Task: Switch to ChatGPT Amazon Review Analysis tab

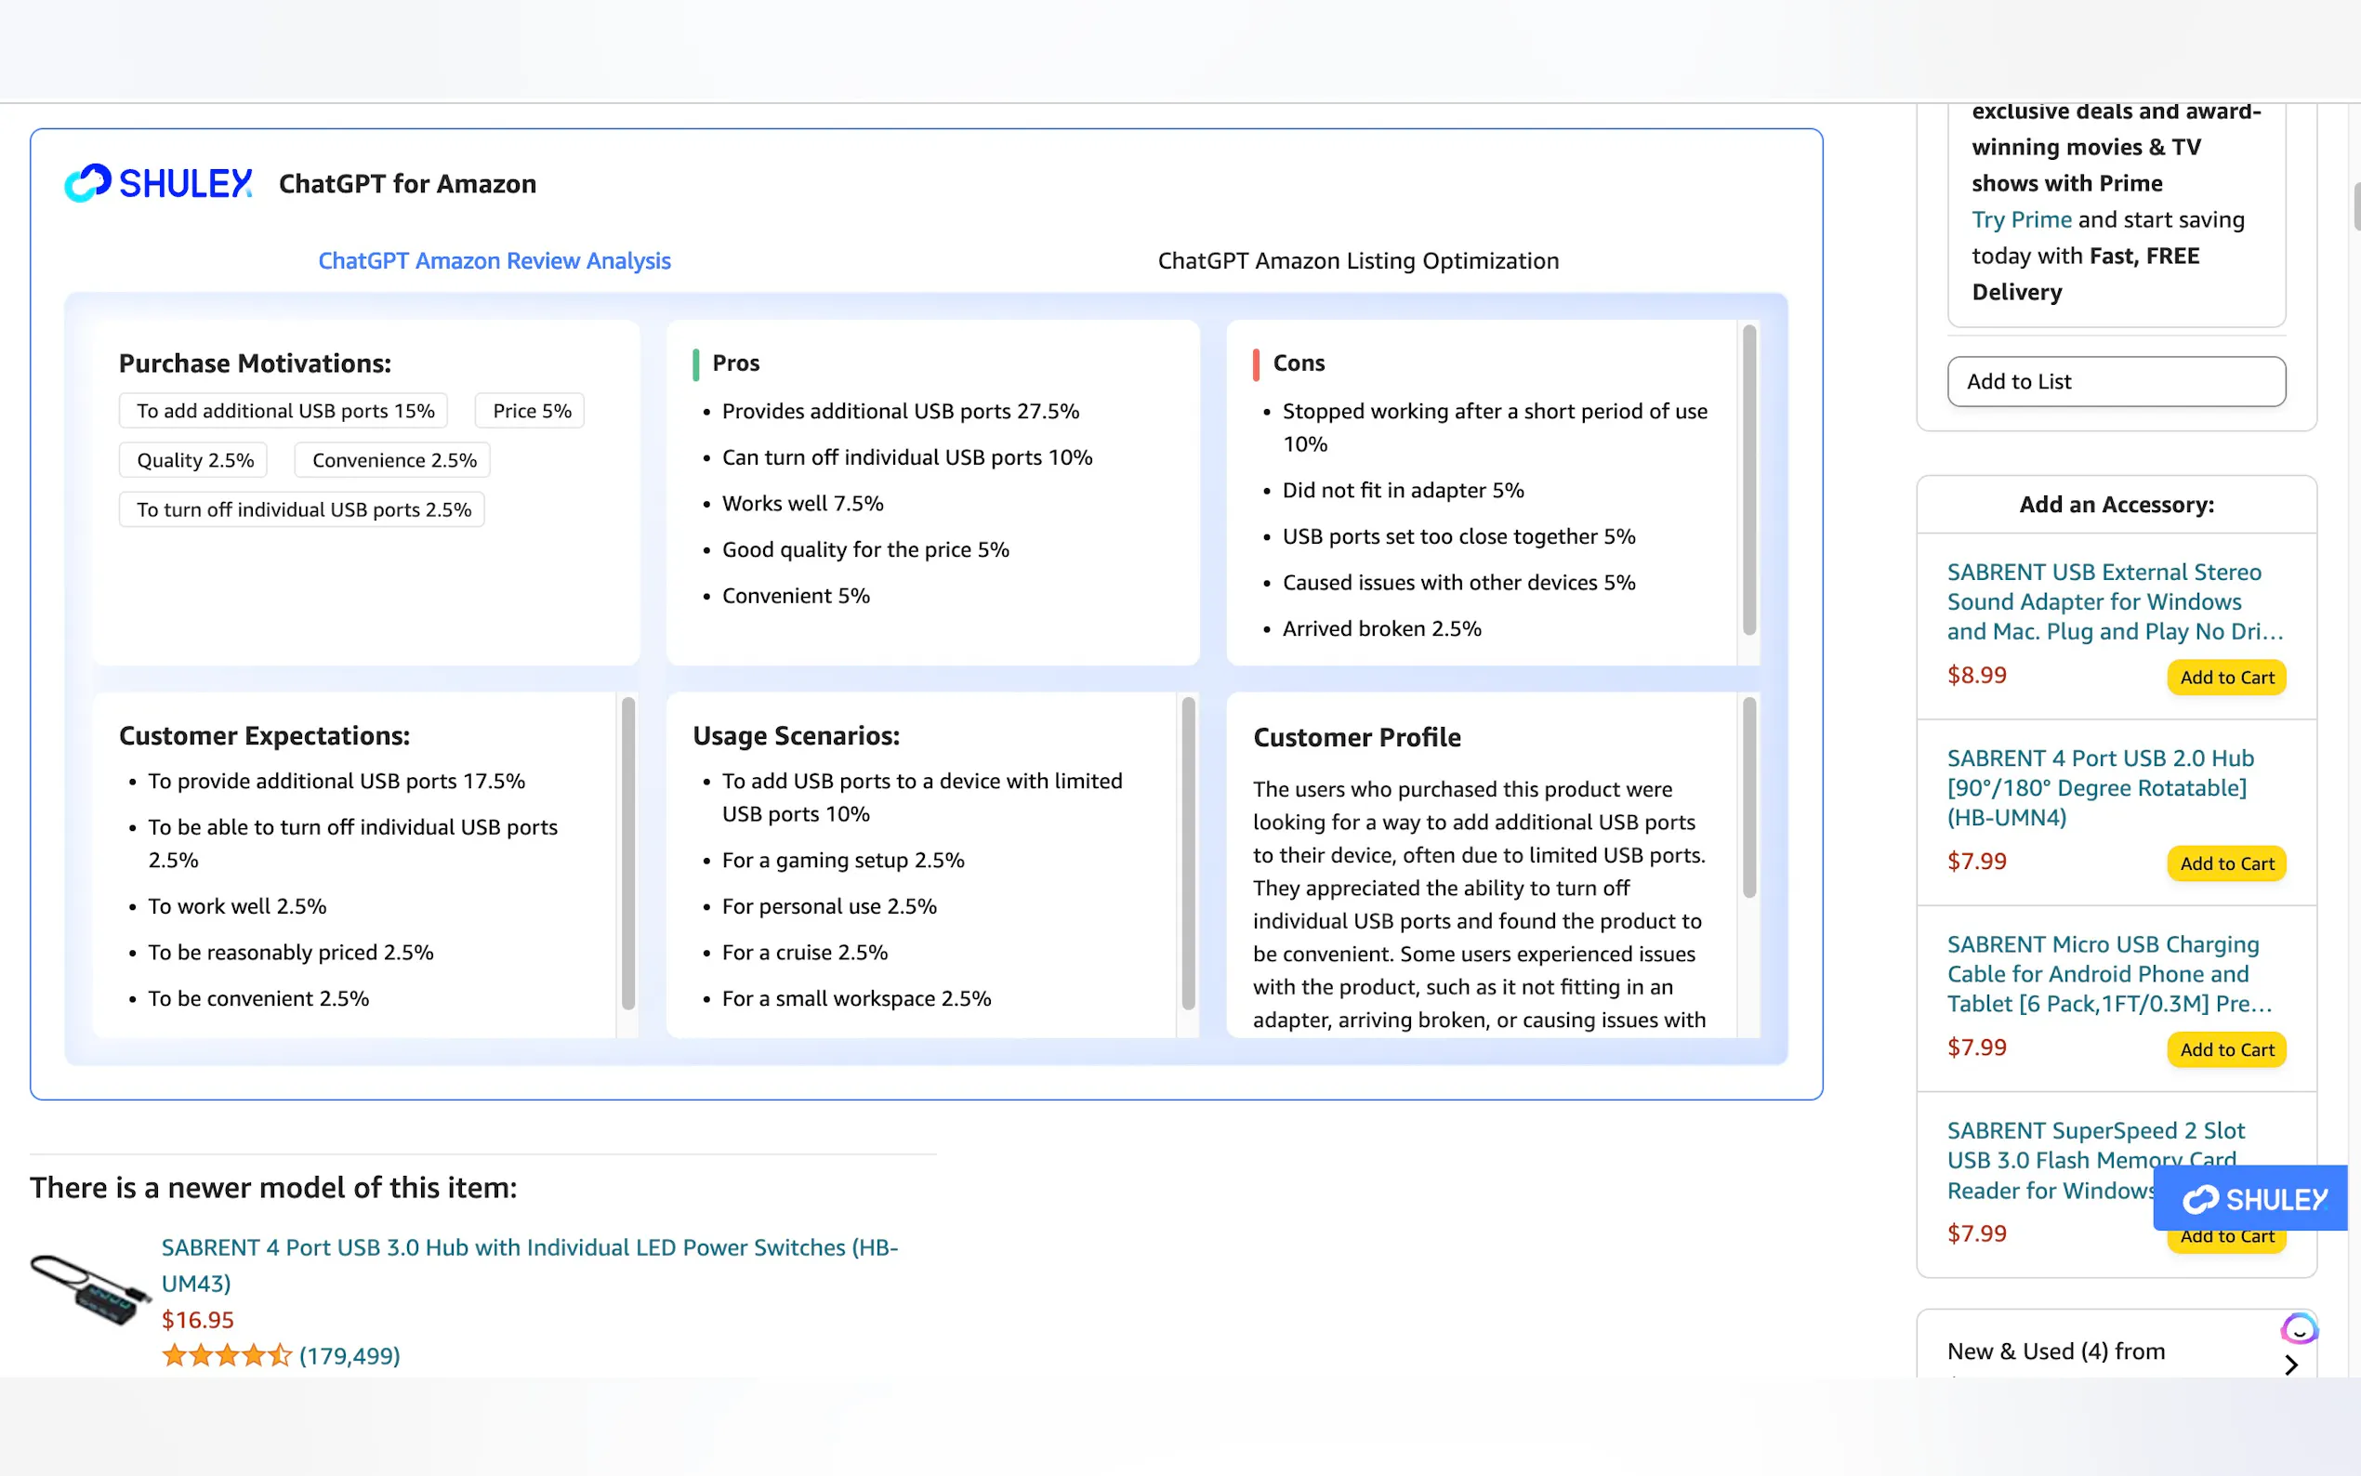Action: click(494, 260)
